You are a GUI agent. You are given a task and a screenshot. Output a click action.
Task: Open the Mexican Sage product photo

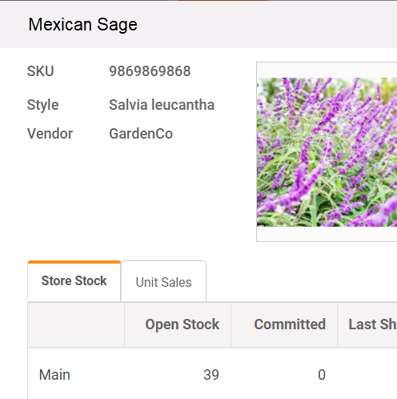coord(327,152)
